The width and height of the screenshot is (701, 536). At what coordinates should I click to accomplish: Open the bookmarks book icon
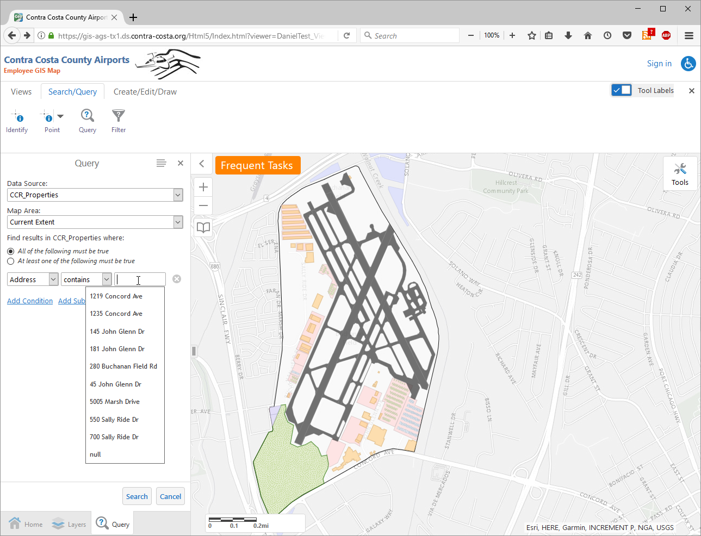203,227
